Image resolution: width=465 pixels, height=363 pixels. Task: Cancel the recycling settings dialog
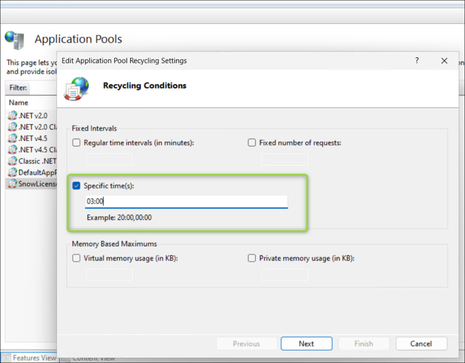coord(421,343)
